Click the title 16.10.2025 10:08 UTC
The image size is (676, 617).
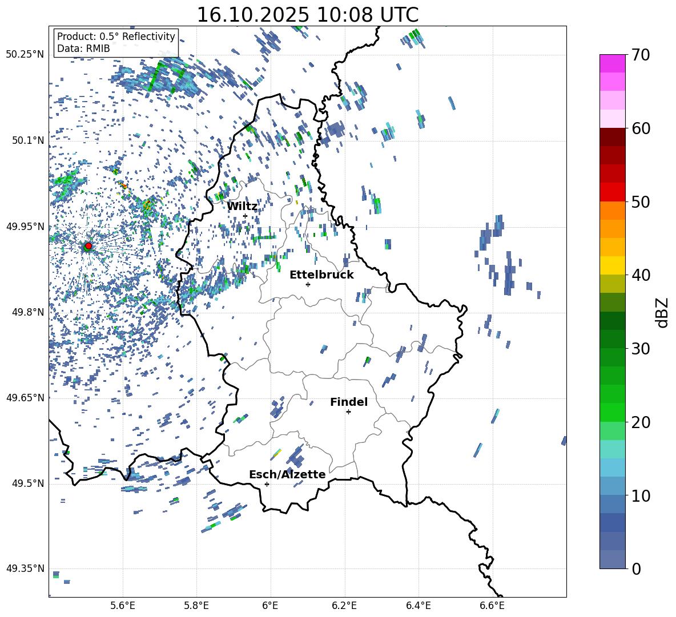[307, 15]
